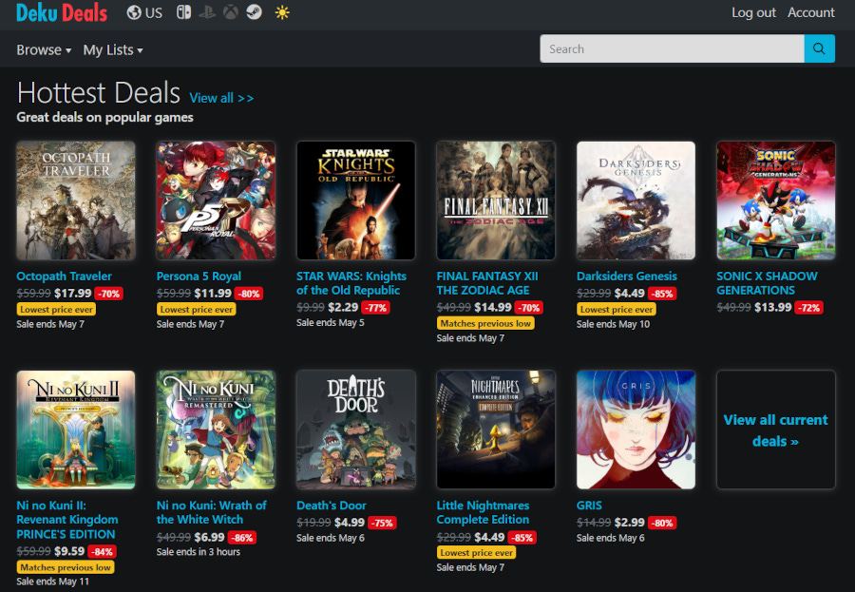Viewport: 855px width, 592px height.
Task: Focus the Search input field
Action: pos(672,48)
